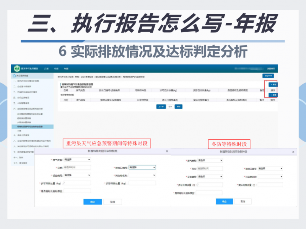
Task: Click the 暂存 button
Action: point(170,106)
